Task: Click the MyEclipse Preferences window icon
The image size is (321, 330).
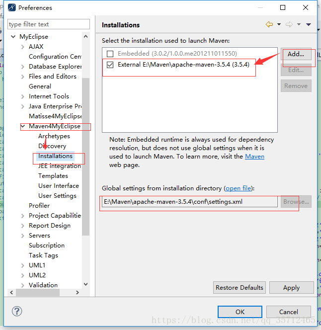Action: tap(12, 7)
